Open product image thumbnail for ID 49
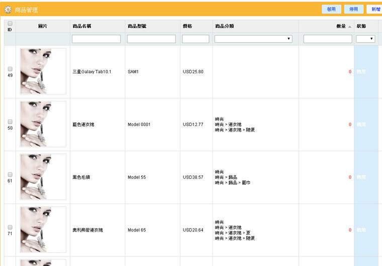The height and width of the screenshot is (266, 382). point(43,71)
